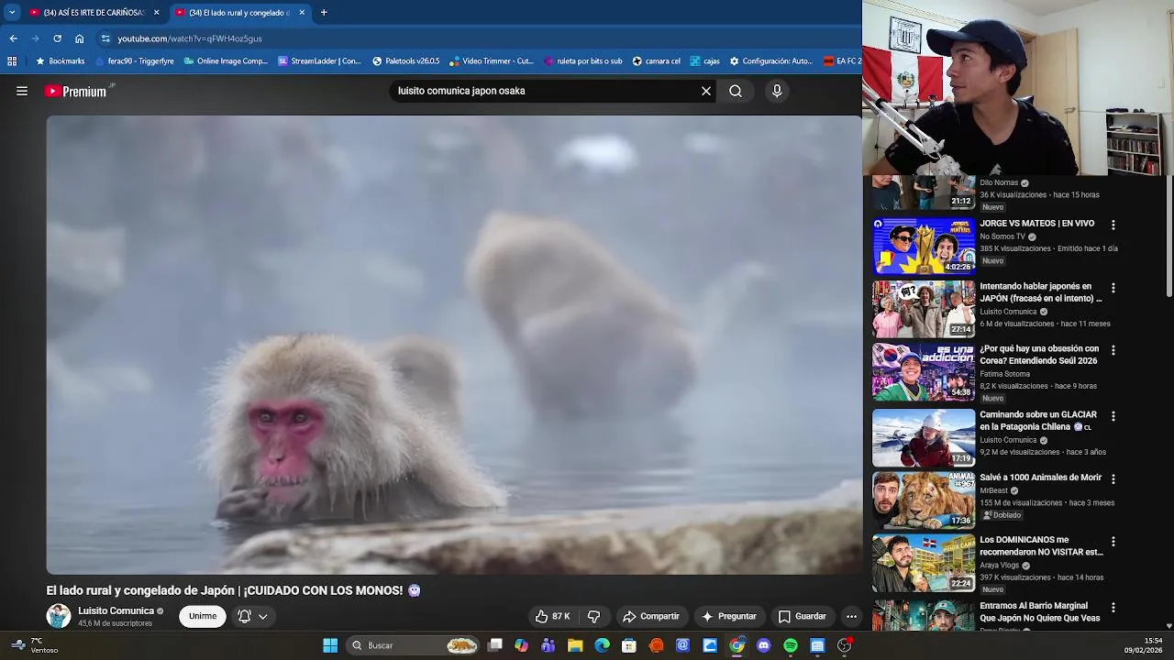Click the Guardar save button
The width and height of the screenshot is (1174, 660).
803,616
